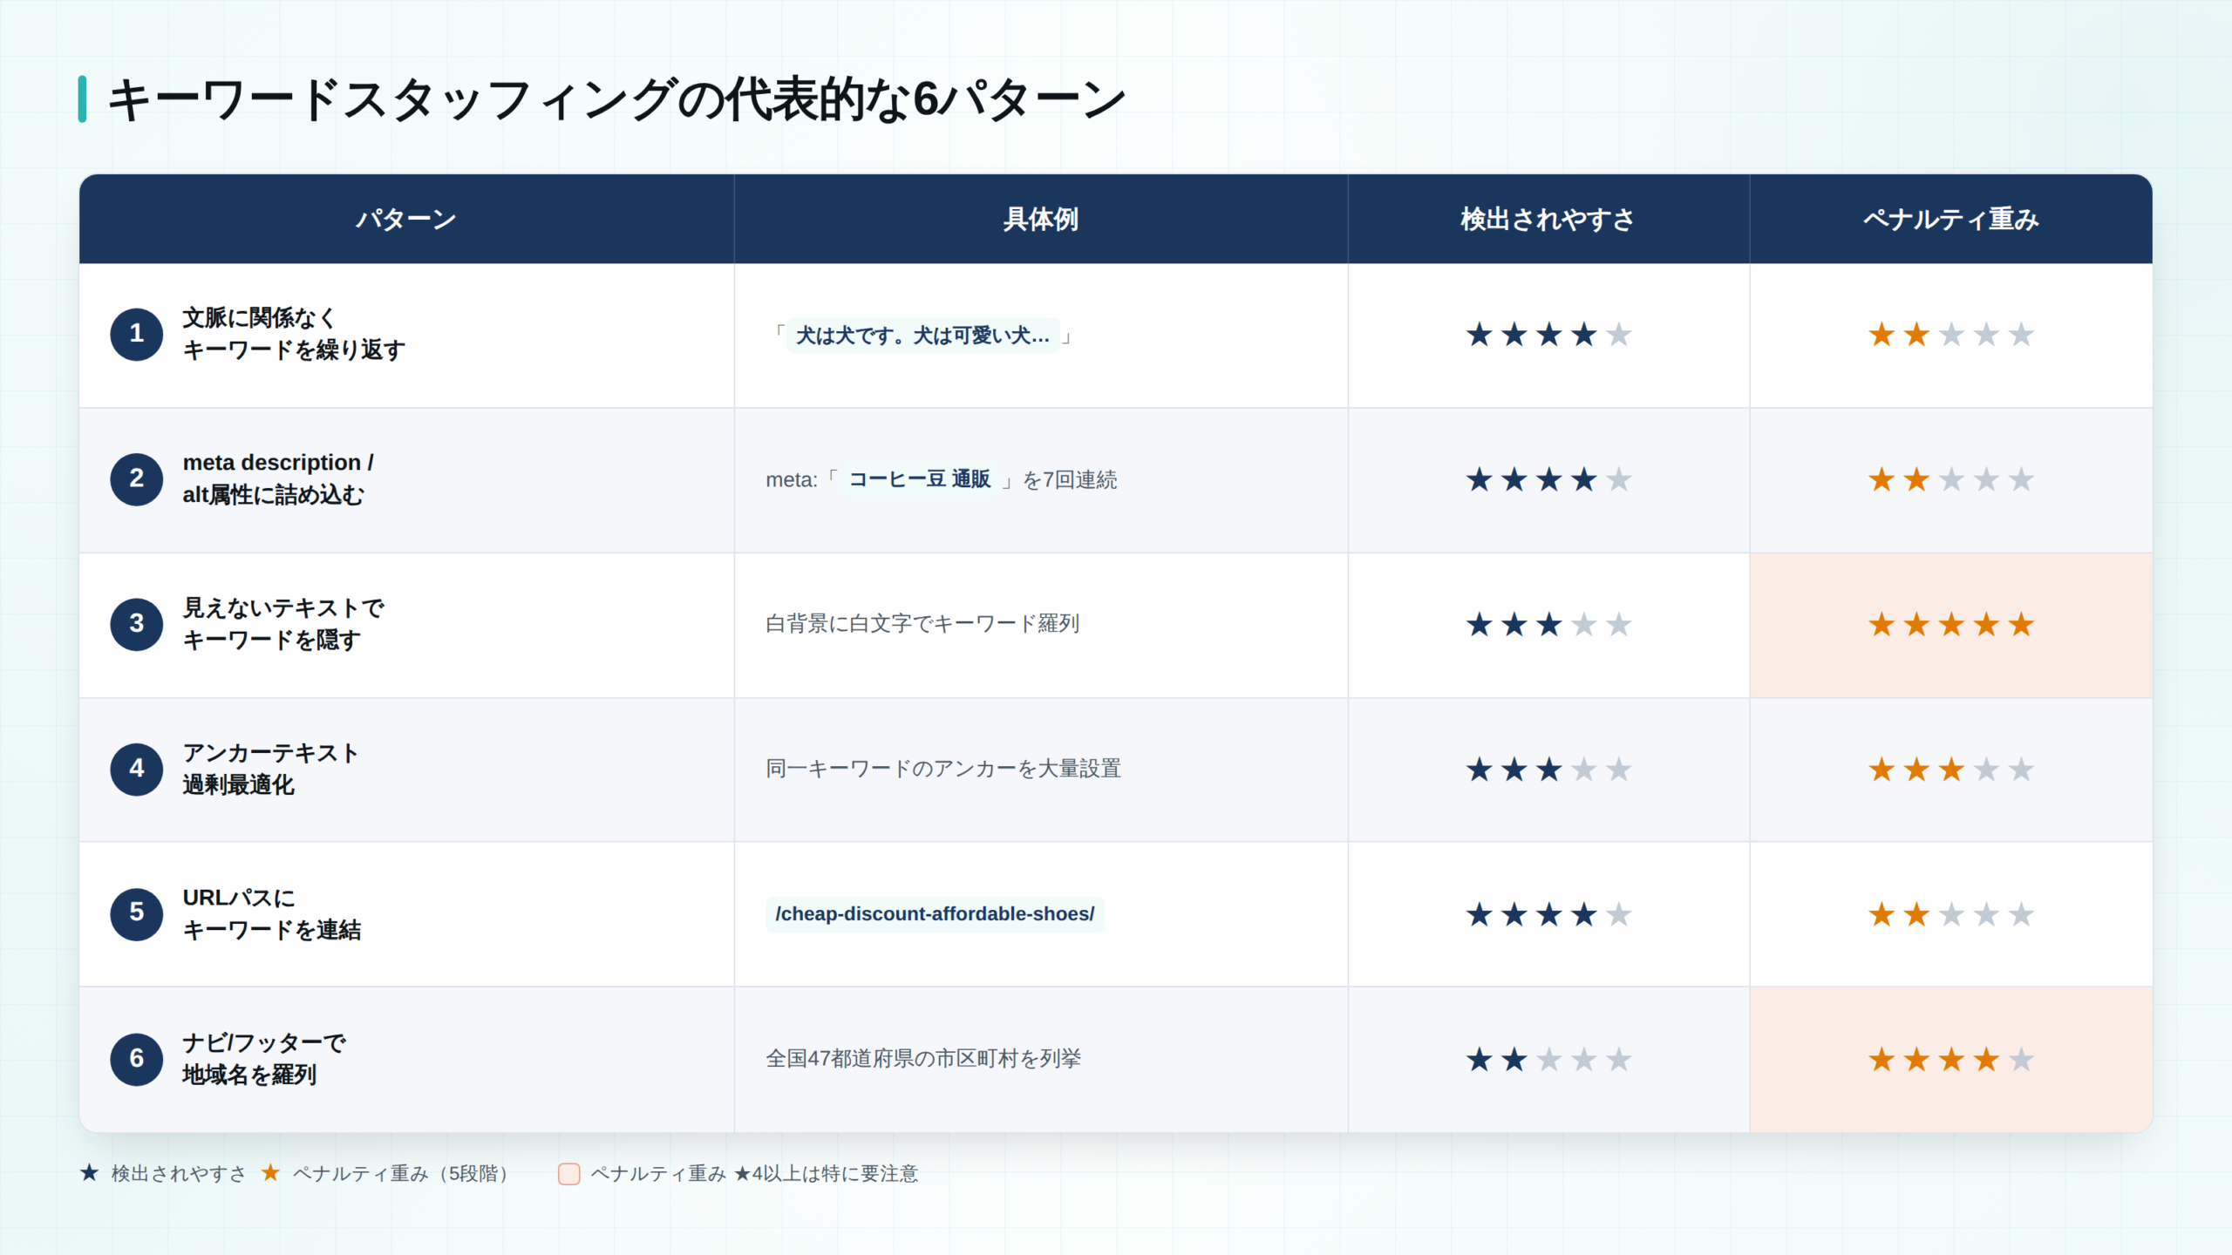Click the number 6 circle badge

(x=137, y=1059)
